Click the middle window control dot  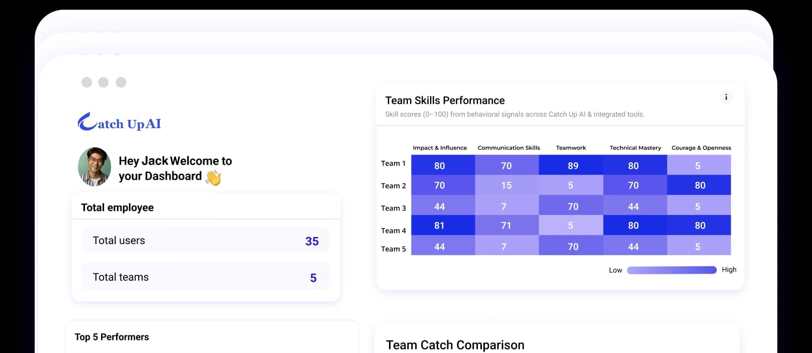point(104,82)
